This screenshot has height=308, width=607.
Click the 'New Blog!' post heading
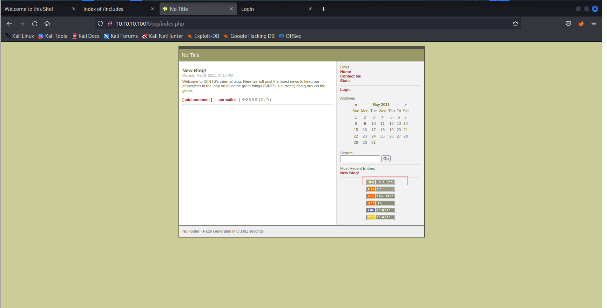click(194, 71)
